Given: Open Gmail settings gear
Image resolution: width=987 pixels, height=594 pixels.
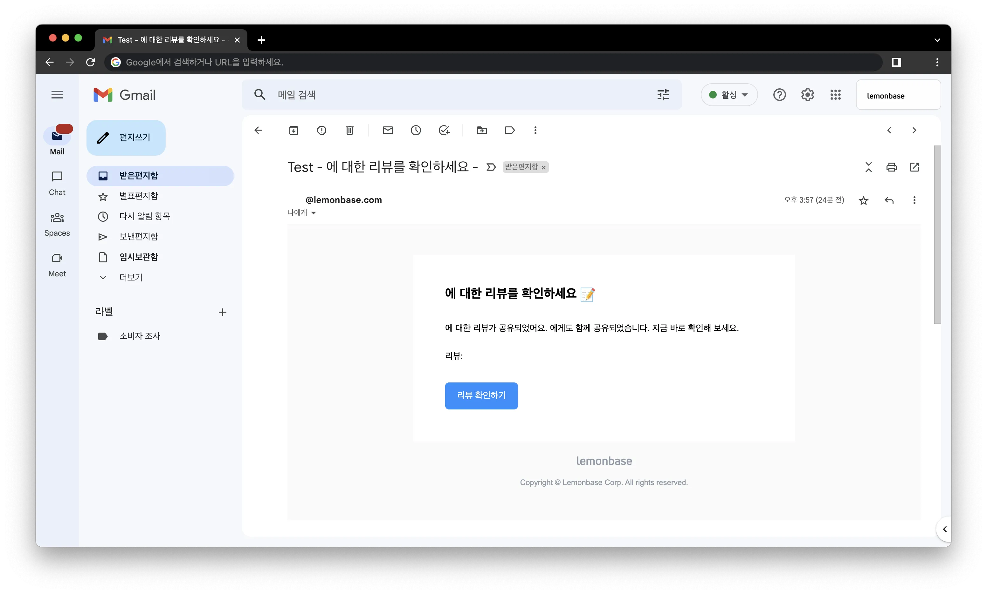Looking at the screenshot, I should pyautogui.click(x=807, y=95).
